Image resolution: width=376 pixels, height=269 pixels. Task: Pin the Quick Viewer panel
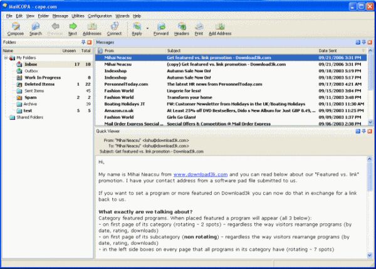tap(363, 131)
